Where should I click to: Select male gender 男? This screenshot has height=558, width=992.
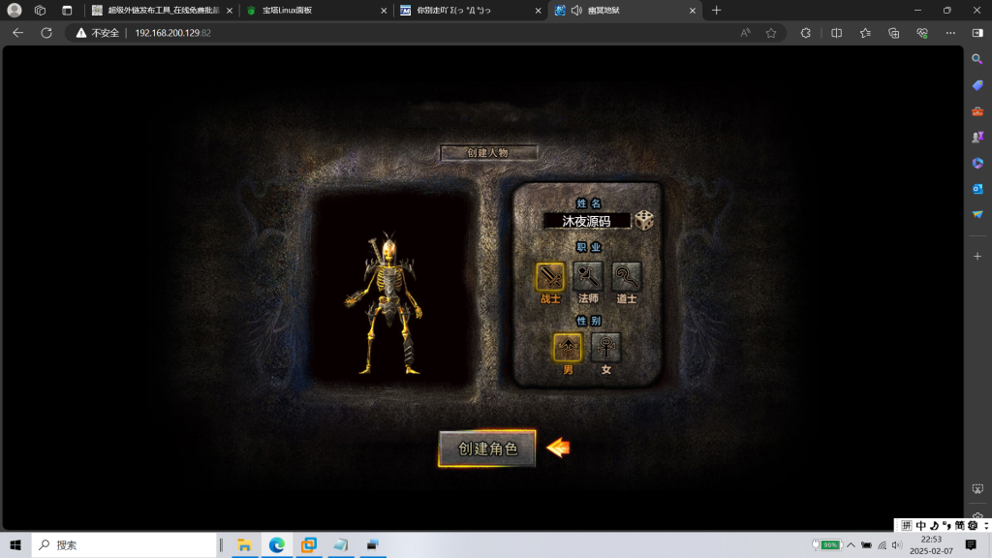[568, 348]
